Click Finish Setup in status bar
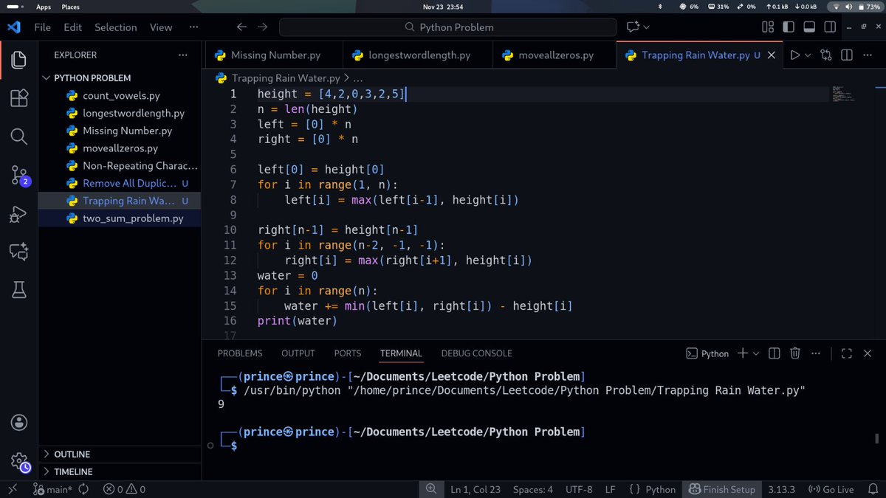Screen dimensions: 886x498 722,489
